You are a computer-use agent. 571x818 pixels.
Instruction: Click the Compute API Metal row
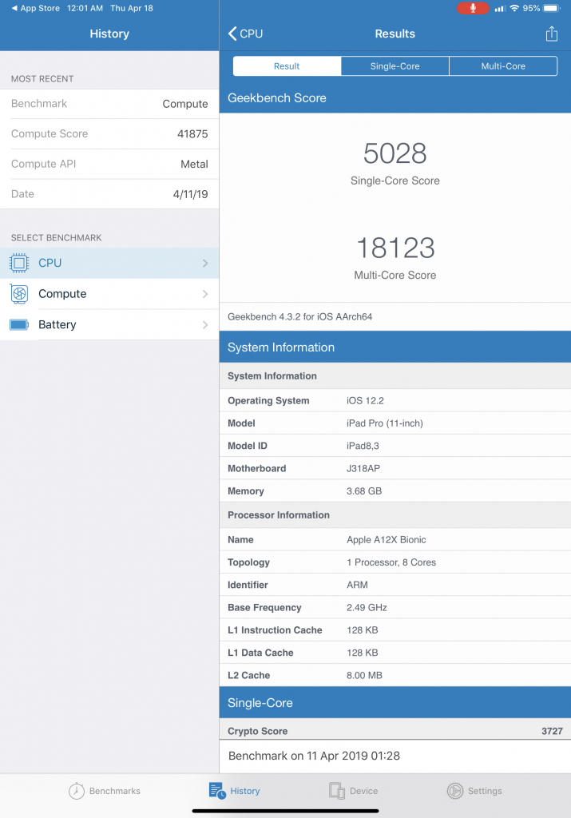pos(109,165)
